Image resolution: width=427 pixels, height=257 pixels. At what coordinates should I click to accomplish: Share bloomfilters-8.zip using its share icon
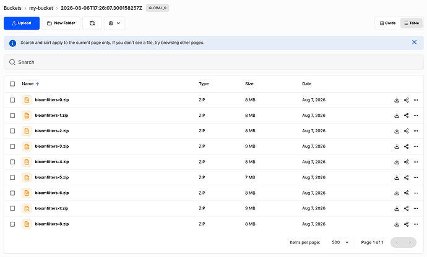coord(407,224)
